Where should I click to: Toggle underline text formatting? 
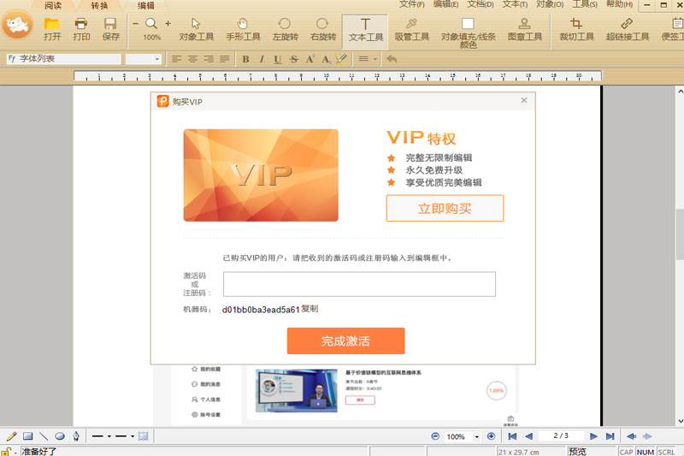pos(278,59)
